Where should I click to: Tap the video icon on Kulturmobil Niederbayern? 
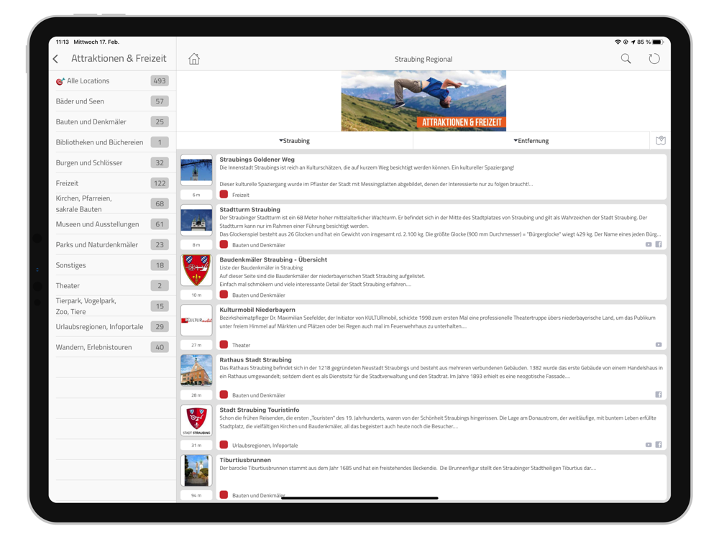click(x=659, y=345)
